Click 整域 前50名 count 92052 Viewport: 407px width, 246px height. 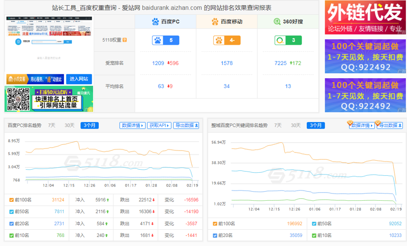[395, 224]
